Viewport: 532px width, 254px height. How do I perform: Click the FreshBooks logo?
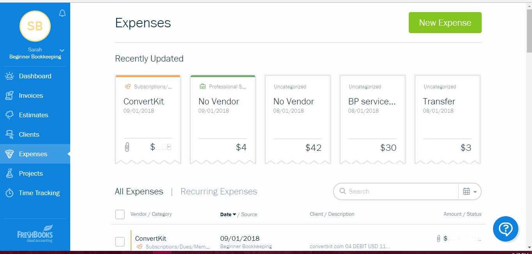pyautogui.click(x=35, y=233)
